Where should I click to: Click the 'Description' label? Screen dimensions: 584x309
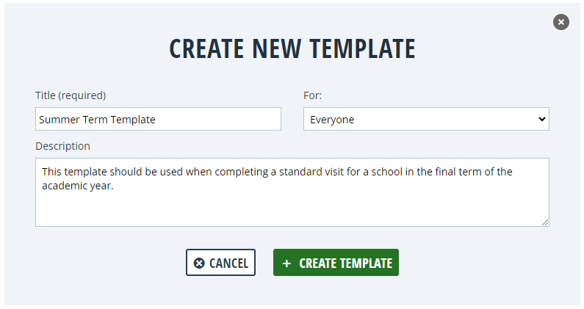point(62,146)
